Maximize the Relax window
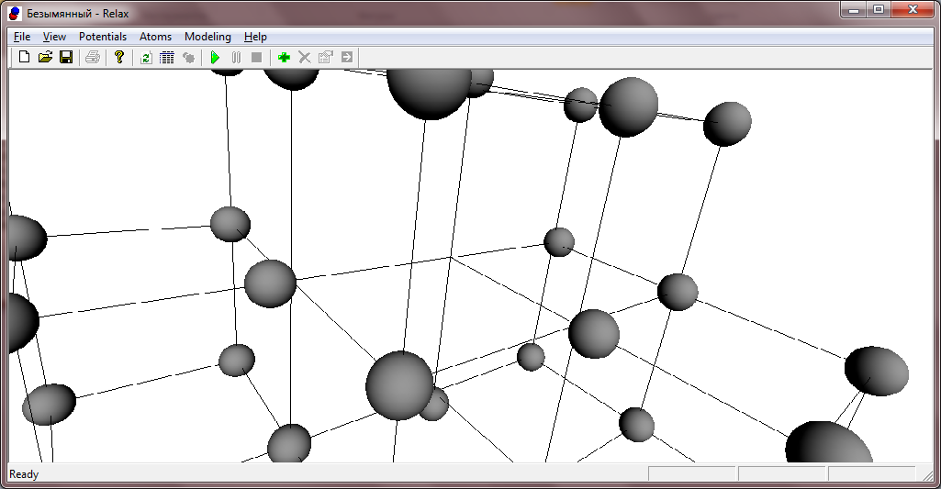 coord(879,9)
